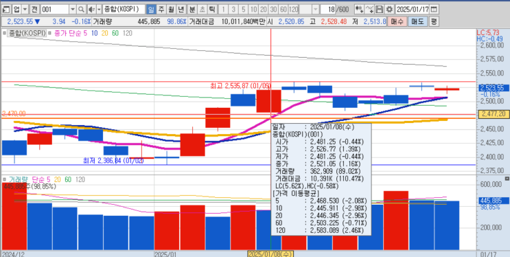
Task: Toggle the side panel icon at toolbar start
Action: click(6, 9)
